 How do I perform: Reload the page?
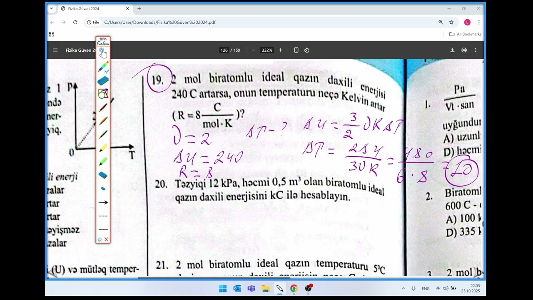point(75,22)
